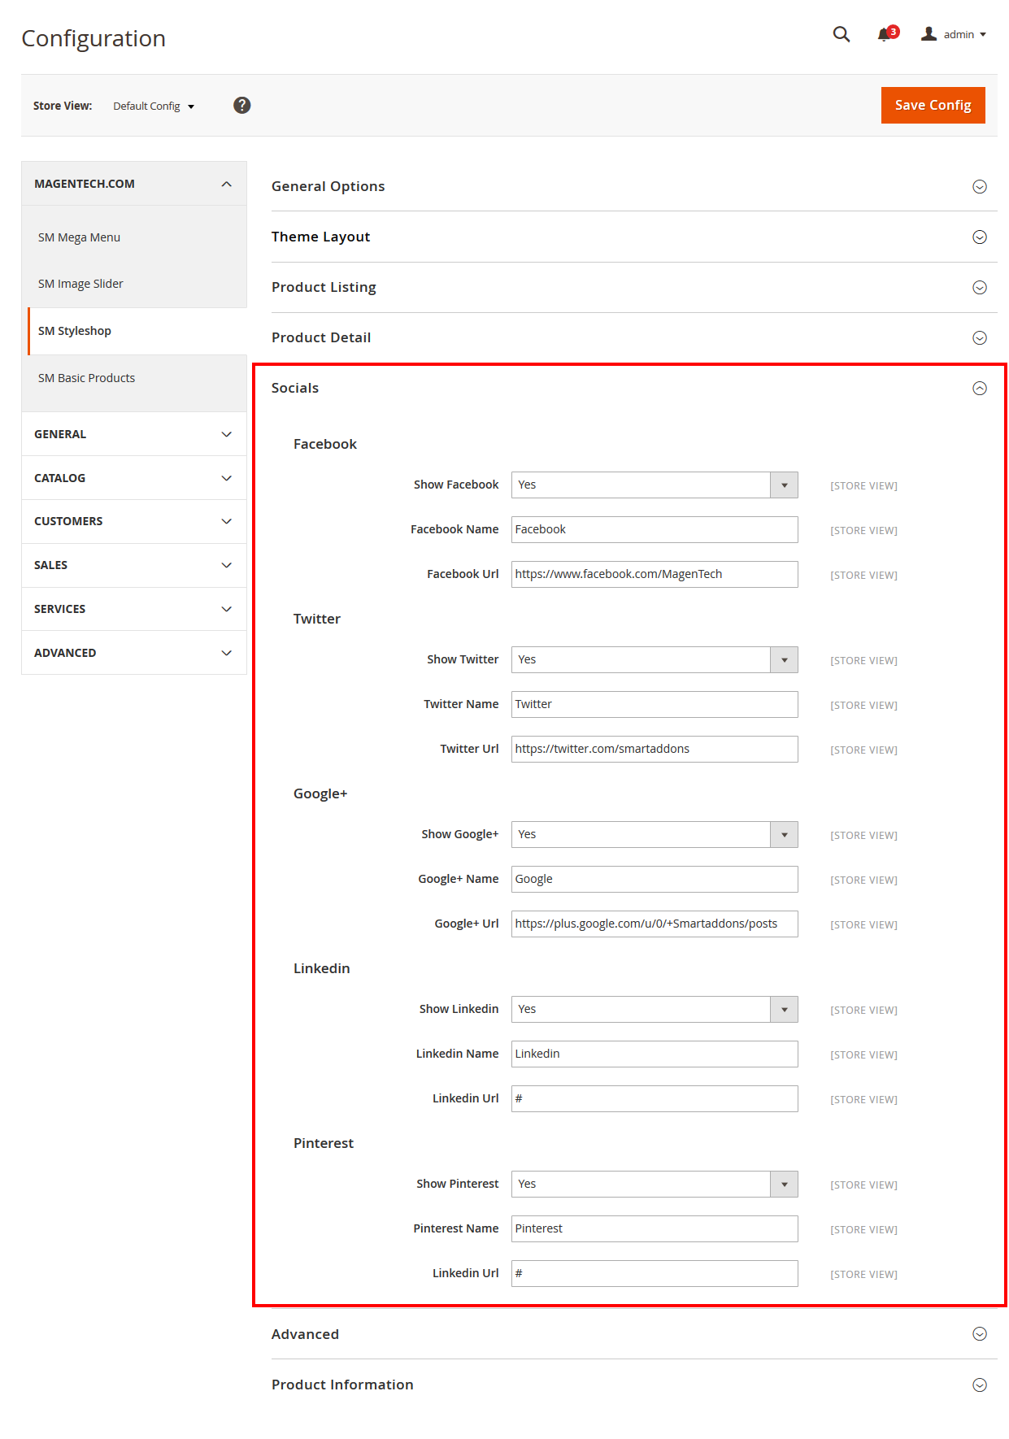Expand Theme Layout with its circle arrow
The image size is (1009, 1439).
point(980,237)
